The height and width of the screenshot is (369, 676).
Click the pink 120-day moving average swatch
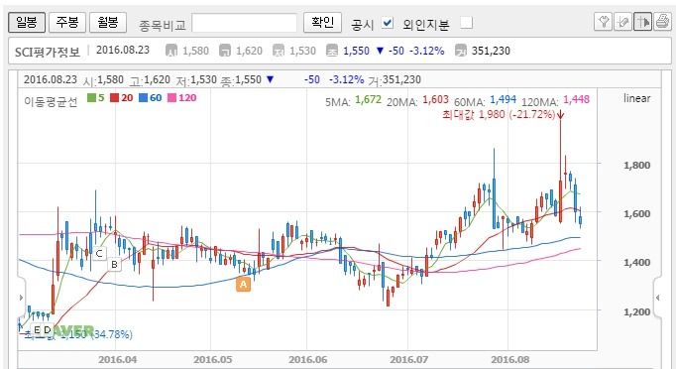click(x=171, y=98)
